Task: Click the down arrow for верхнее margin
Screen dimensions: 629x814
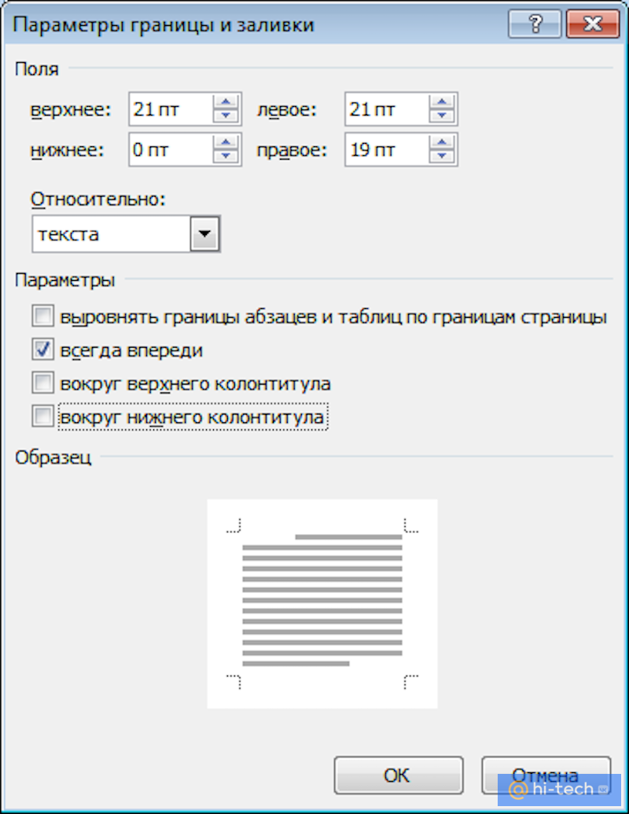Action: 227,116
